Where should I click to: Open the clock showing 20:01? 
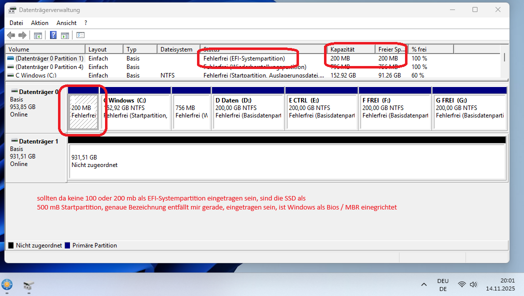click(x=500, y=284)
